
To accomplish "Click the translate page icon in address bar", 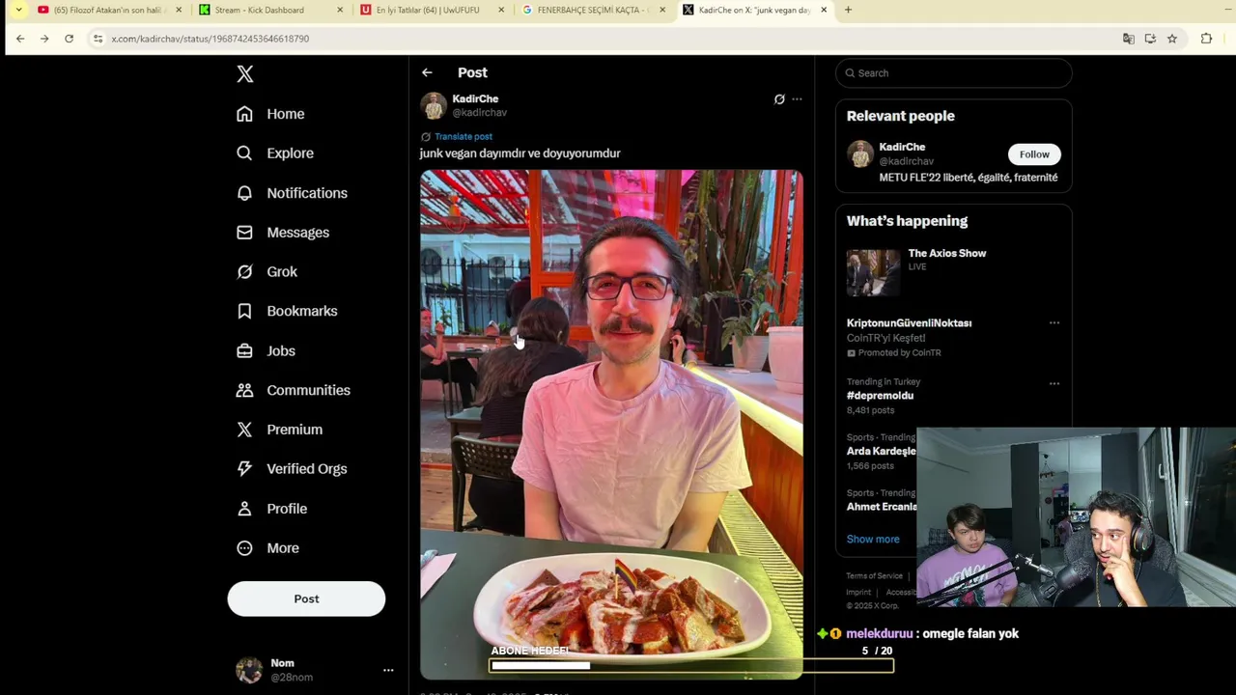I will point(1128,39).
